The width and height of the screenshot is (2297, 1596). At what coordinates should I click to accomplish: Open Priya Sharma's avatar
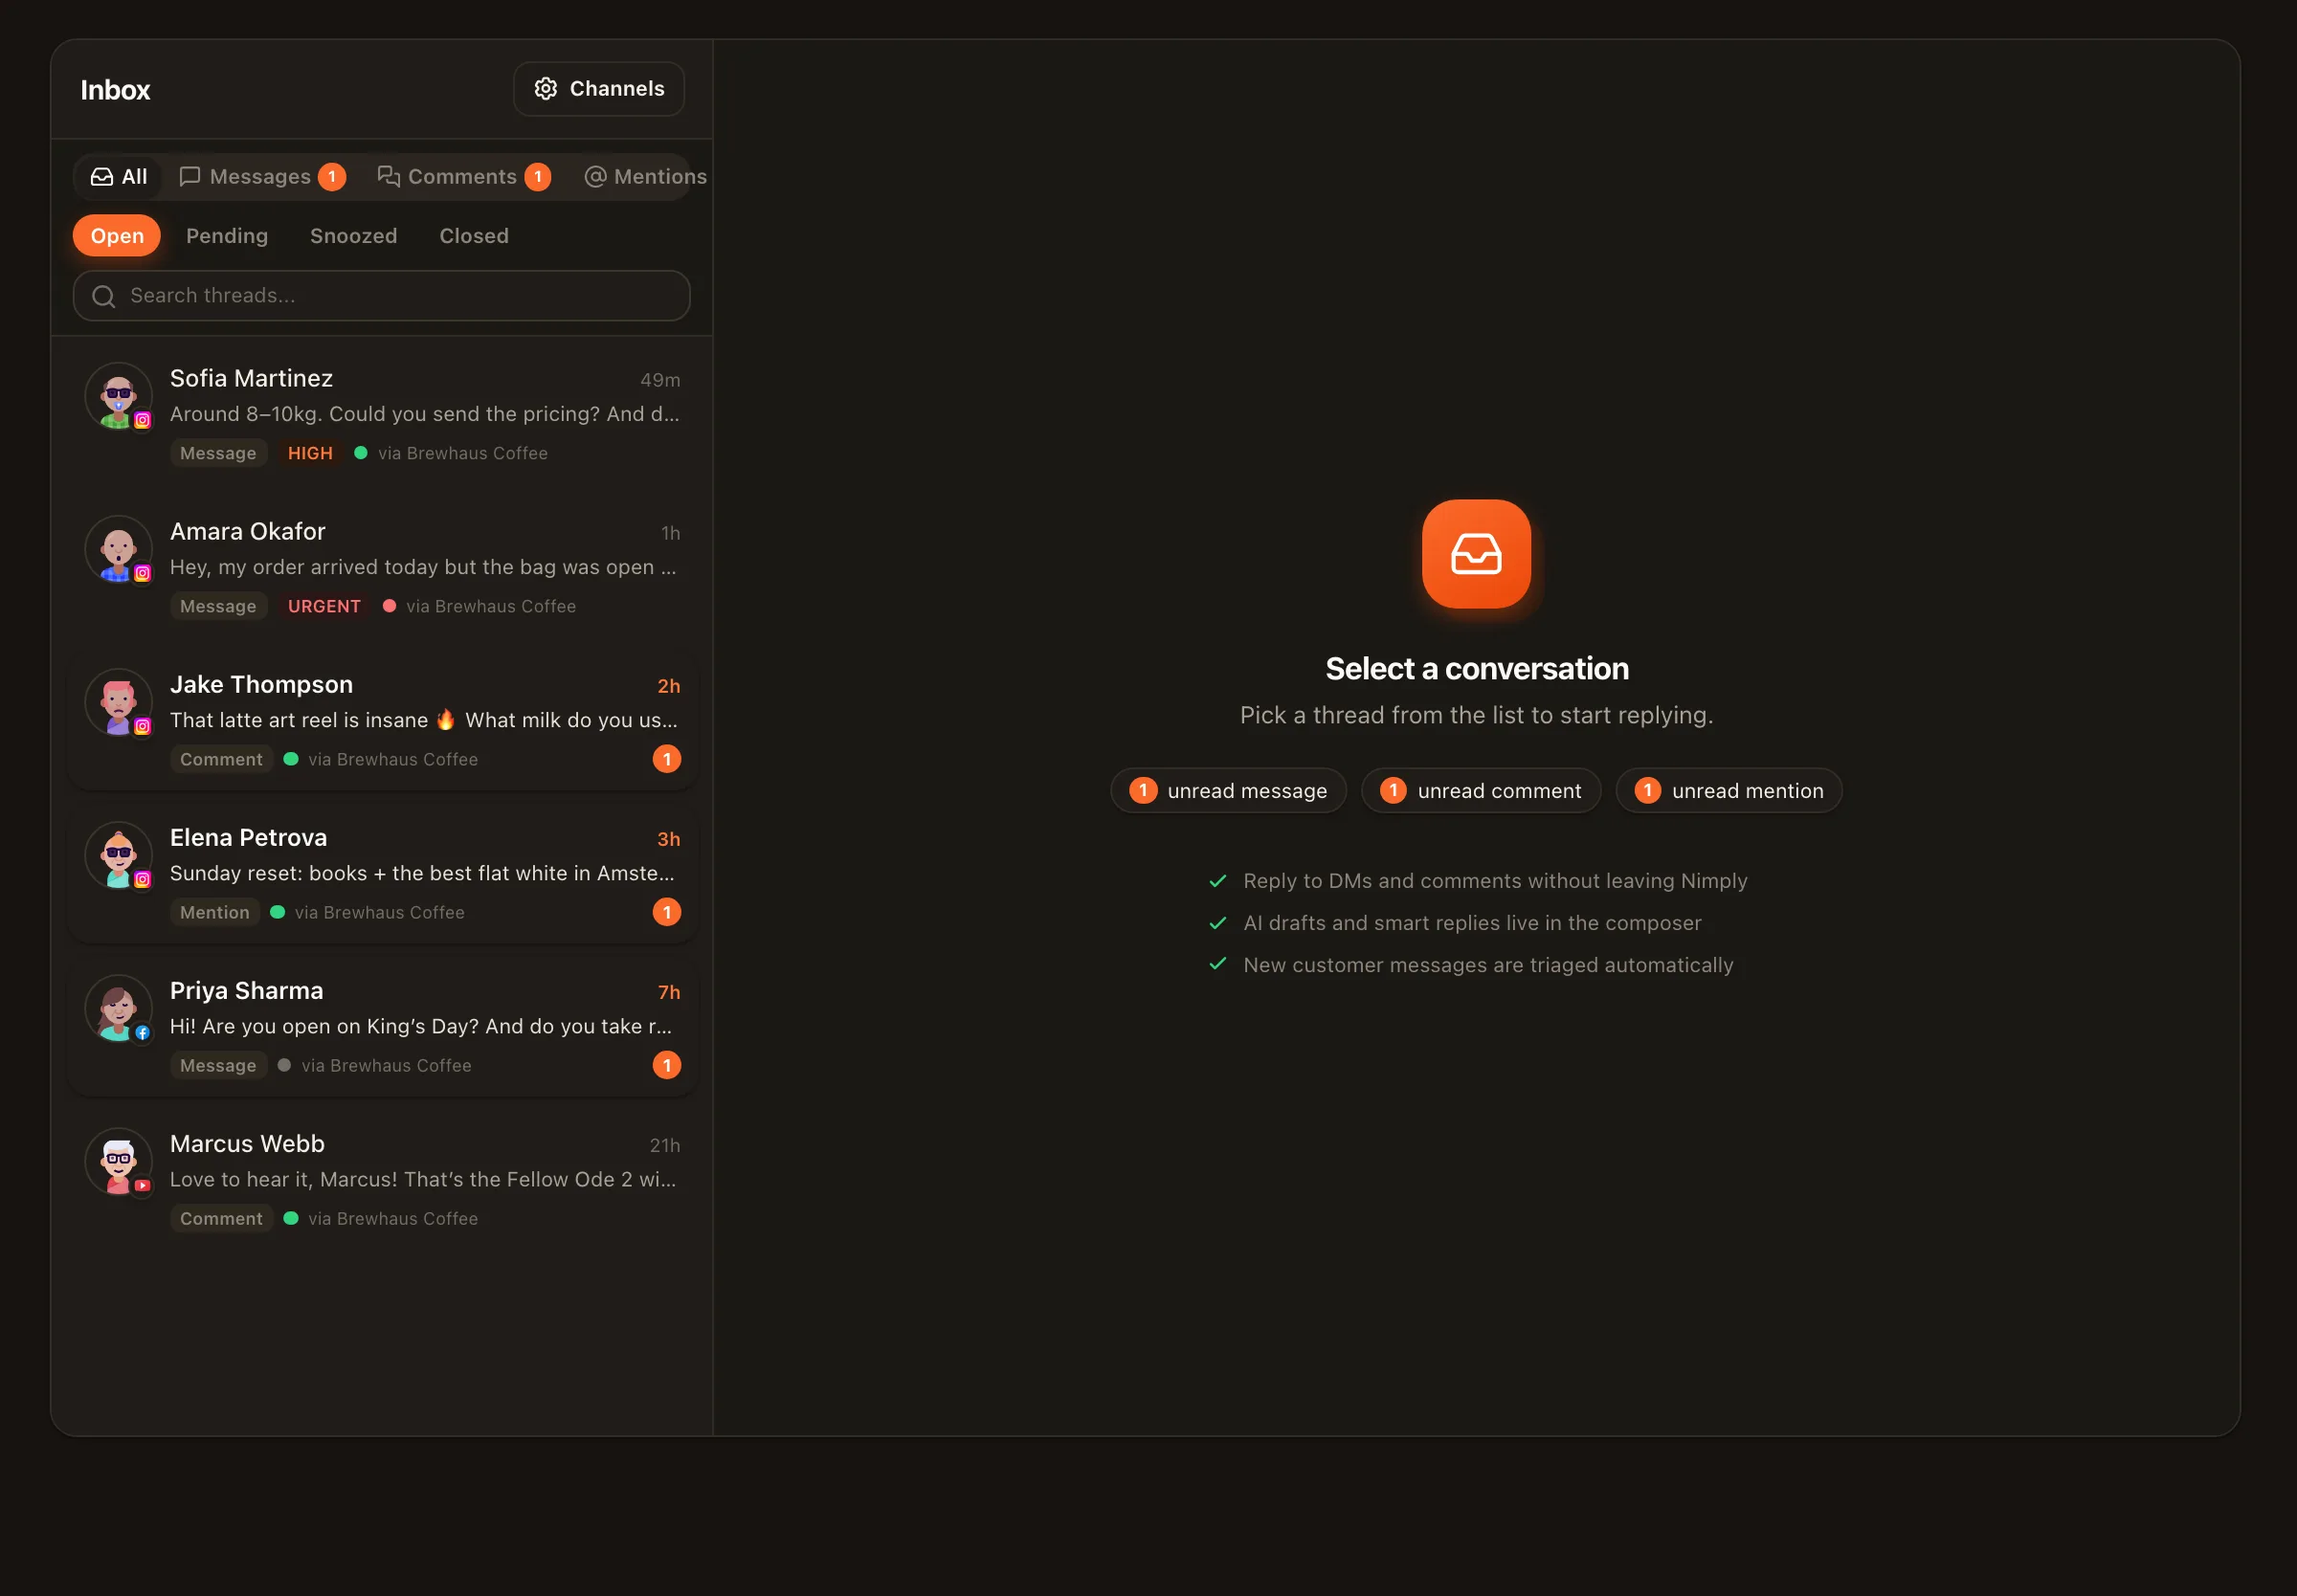118,1008
